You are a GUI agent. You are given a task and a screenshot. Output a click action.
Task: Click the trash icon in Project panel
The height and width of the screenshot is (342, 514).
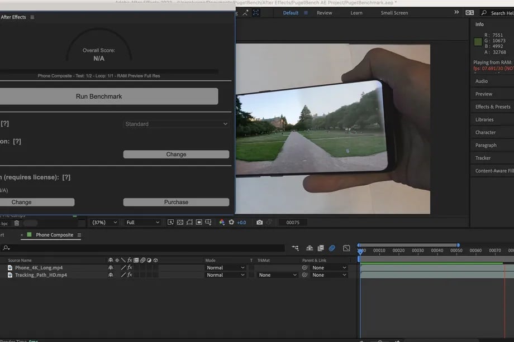click(x=16, y=223)
